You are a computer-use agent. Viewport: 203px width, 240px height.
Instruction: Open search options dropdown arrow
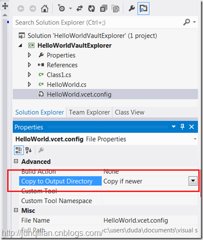point(194,22)
